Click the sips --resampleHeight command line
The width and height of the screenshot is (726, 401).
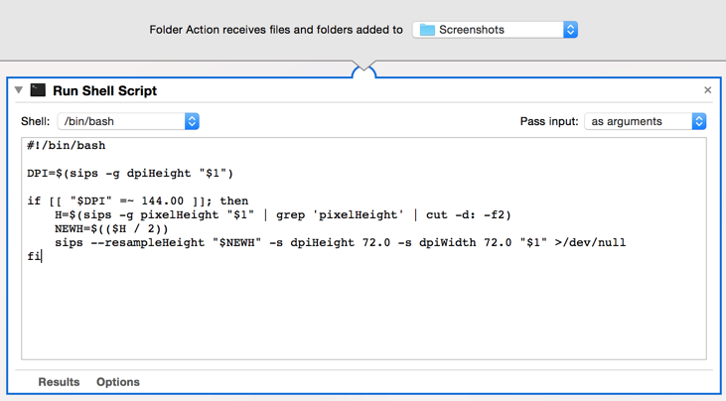[x=340, y=243]
